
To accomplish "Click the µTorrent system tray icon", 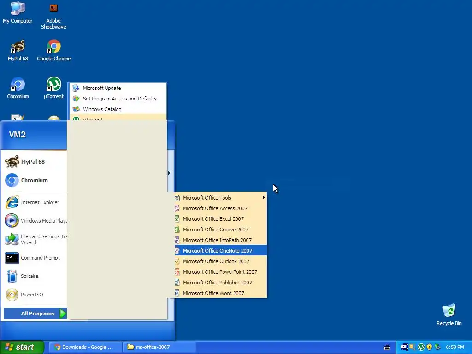I will point(421,348).
